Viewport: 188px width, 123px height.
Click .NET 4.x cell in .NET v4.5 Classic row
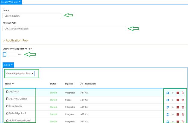tap(84, 100)
